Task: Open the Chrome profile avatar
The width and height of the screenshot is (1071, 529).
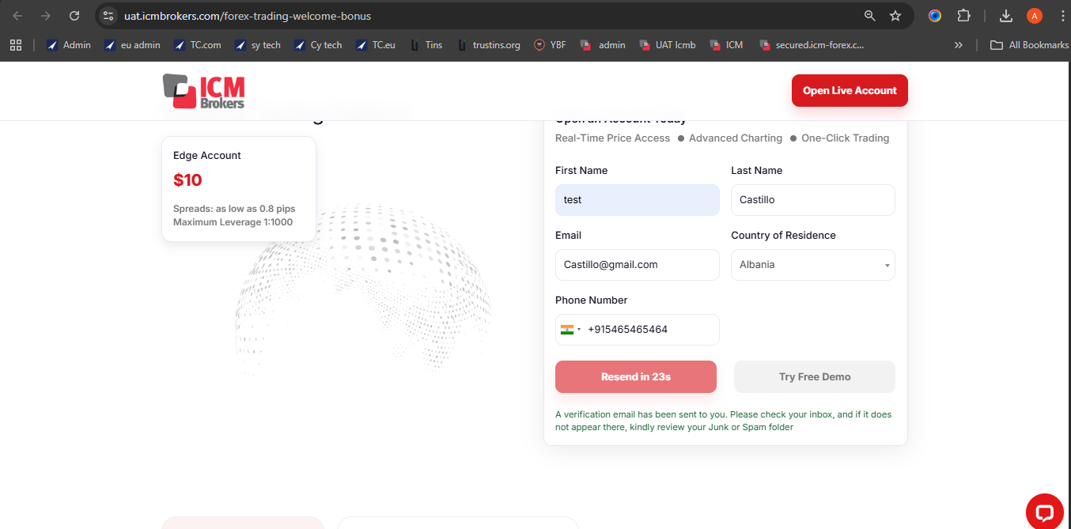Action: pos(1034,16)
